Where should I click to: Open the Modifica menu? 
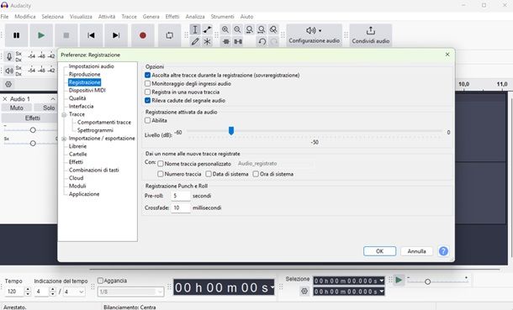coord(25,16)
